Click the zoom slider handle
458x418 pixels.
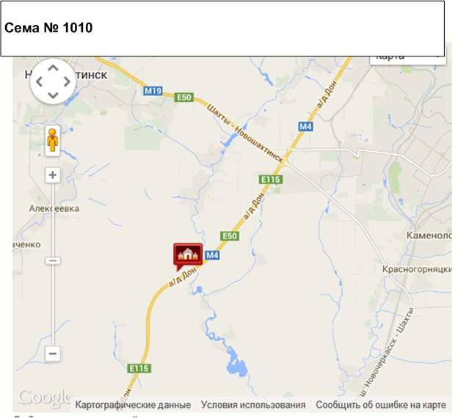(x=53, y=260)
